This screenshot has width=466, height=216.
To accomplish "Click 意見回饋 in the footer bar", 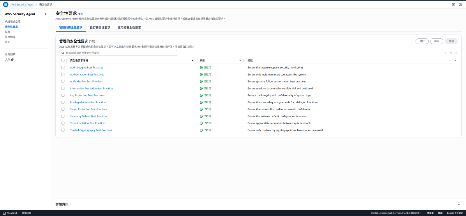I will coord(26,213).
